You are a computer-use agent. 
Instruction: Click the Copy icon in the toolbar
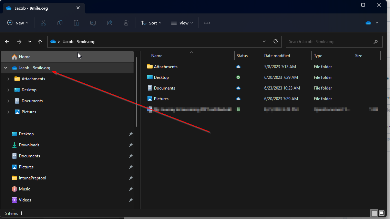(x=60, y=23)
